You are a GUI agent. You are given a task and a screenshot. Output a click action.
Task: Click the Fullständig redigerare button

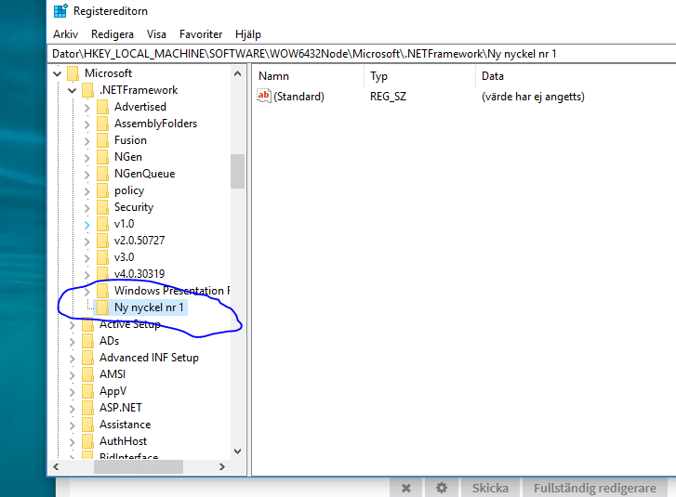[595, 488]
